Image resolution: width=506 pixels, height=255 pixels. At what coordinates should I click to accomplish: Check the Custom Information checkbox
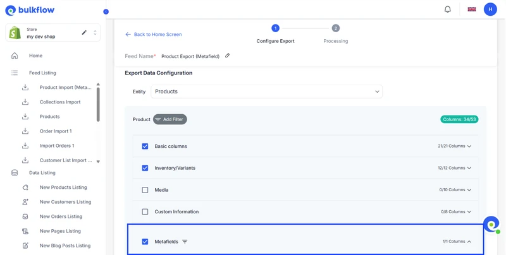(145, 212)
